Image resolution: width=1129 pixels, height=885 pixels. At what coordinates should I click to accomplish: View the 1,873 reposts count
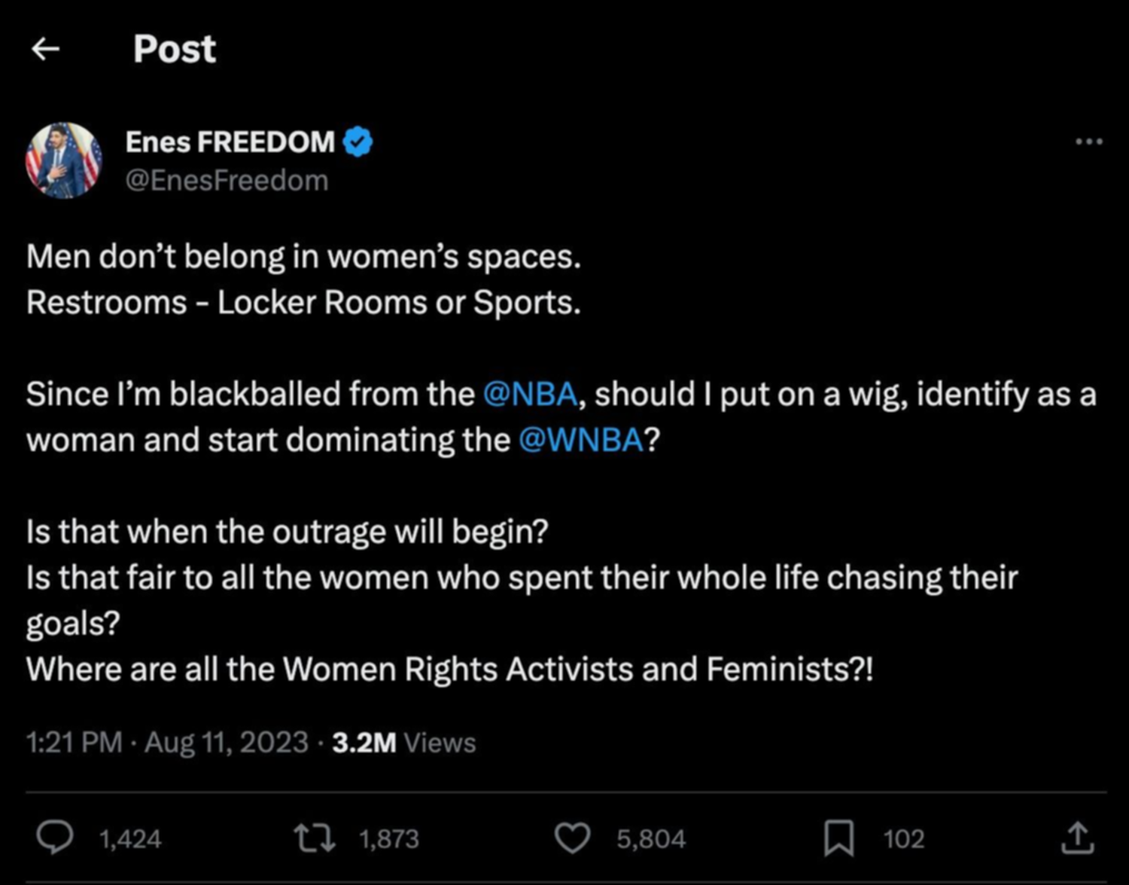pos(388,839)
